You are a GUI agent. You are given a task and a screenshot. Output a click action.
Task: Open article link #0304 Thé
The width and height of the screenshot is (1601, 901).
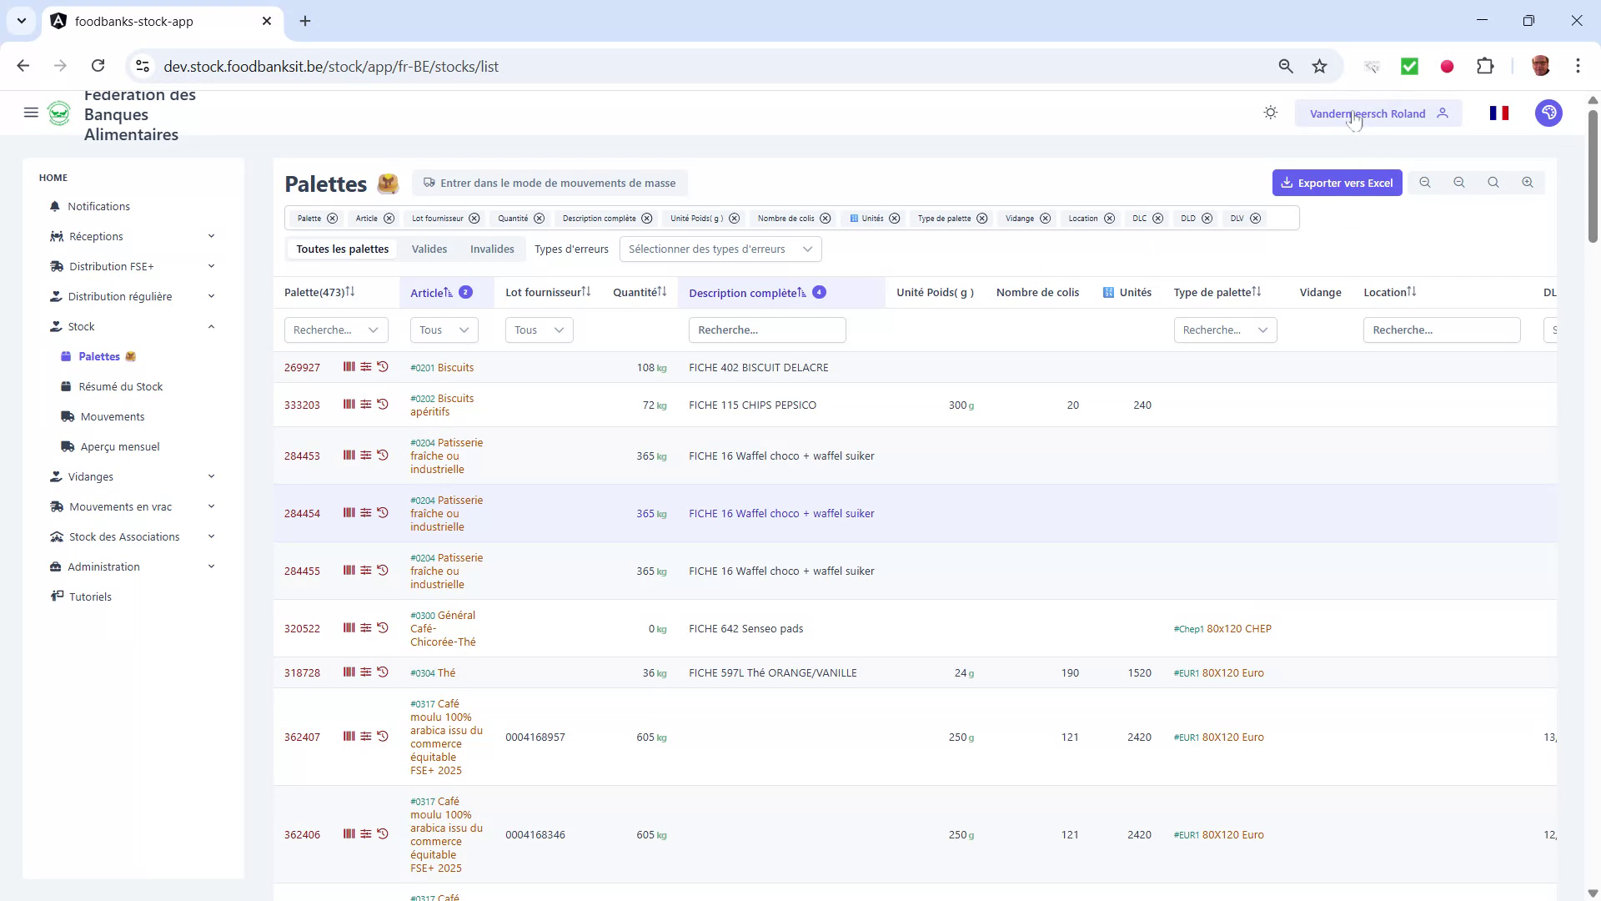pyautogui.click(x=433, y=672)
